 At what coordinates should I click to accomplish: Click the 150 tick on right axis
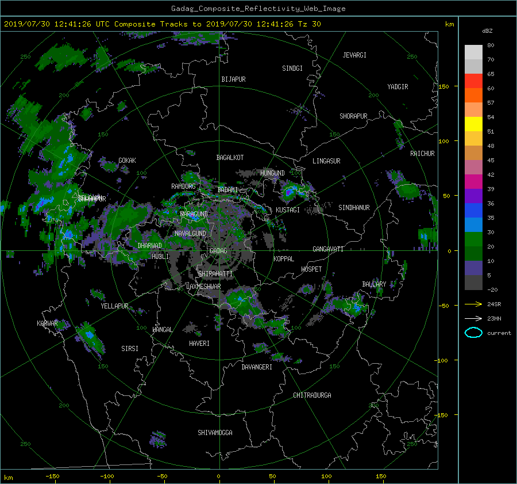point(444,86)
